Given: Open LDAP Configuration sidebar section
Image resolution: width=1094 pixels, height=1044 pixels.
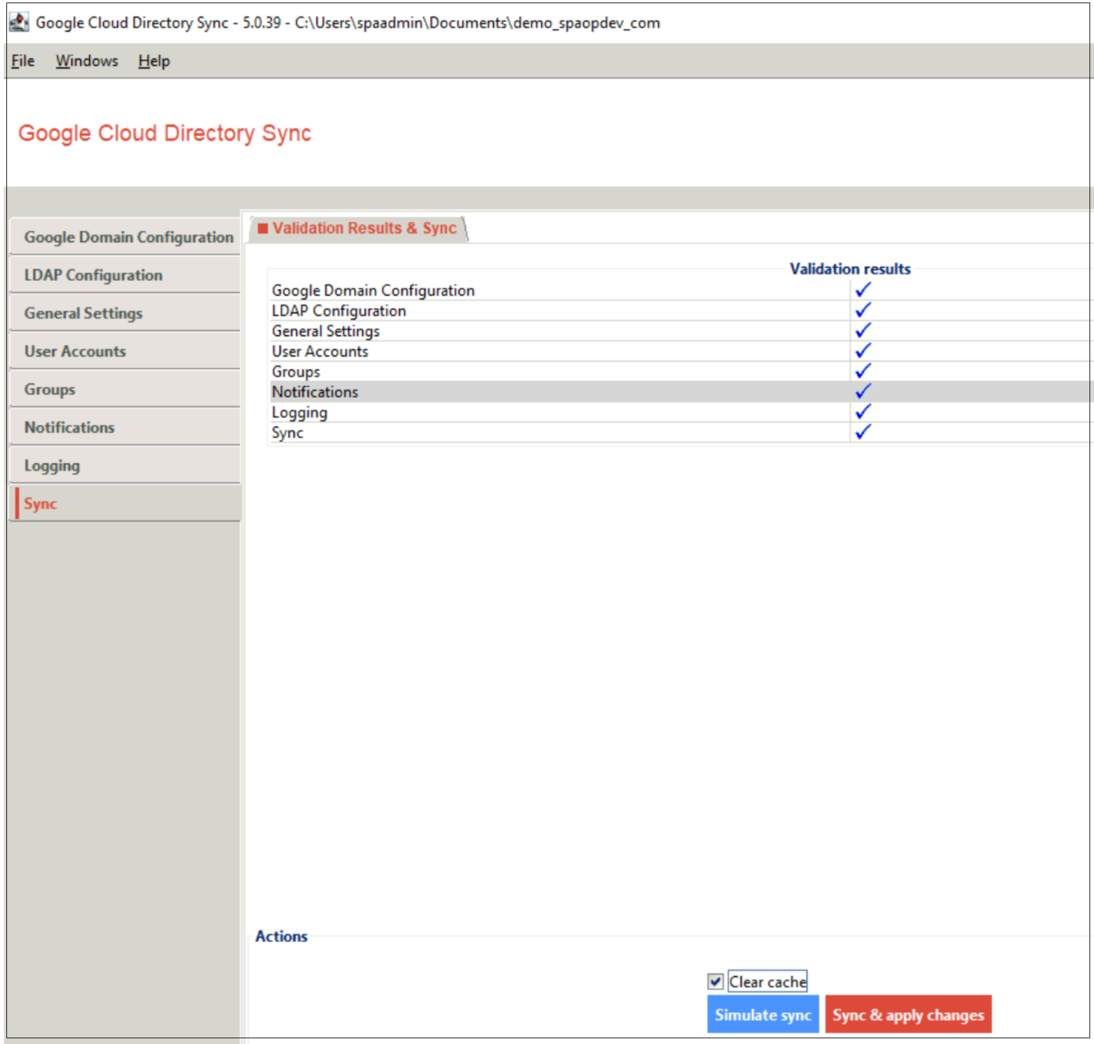Looking at the screenshot, I should tap(93, 275).
